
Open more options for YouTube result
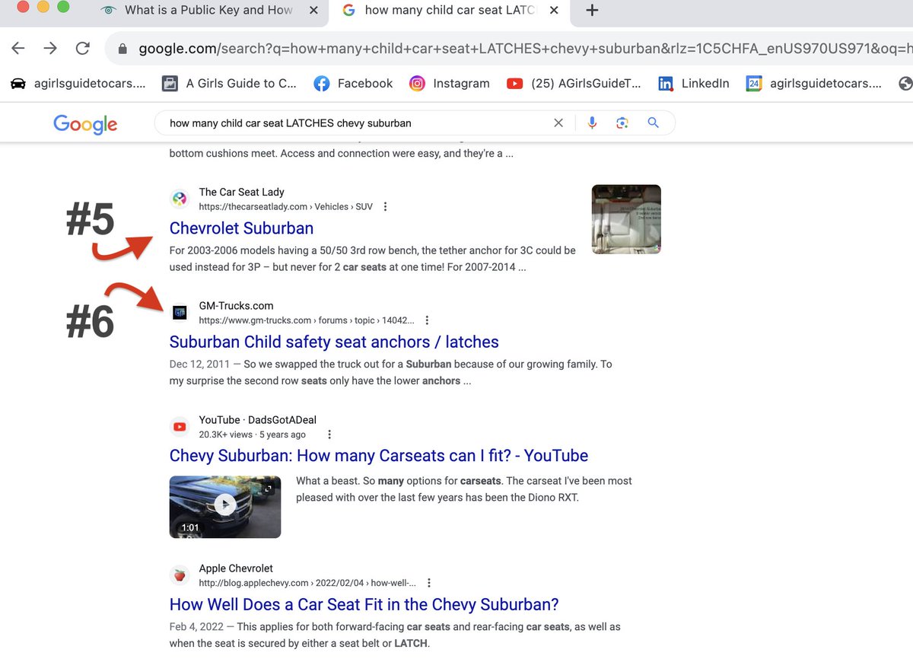tap(329, 435)
